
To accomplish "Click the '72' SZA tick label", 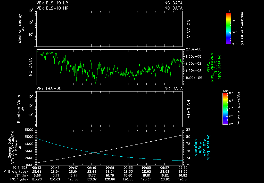I will (x=188, y=165).
